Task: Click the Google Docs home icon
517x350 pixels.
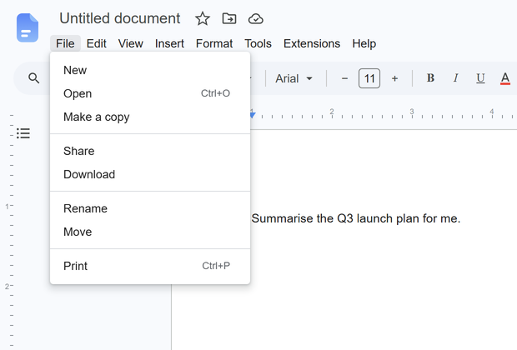Action: [x=28, y=27]
